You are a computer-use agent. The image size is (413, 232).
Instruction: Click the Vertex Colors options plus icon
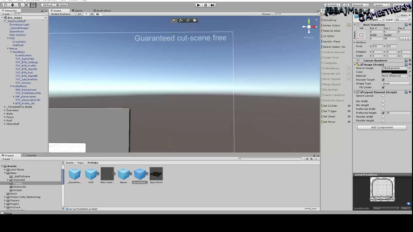click(348, 25)
